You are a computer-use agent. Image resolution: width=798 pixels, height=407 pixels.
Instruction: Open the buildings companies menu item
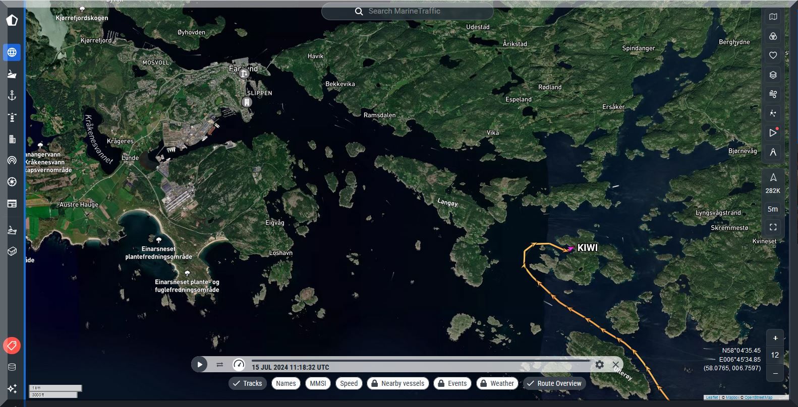[12, 139]
